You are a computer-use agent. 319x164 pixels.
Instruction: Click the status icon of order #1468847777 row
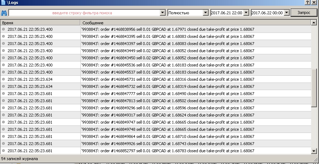[x=3, y=94]
